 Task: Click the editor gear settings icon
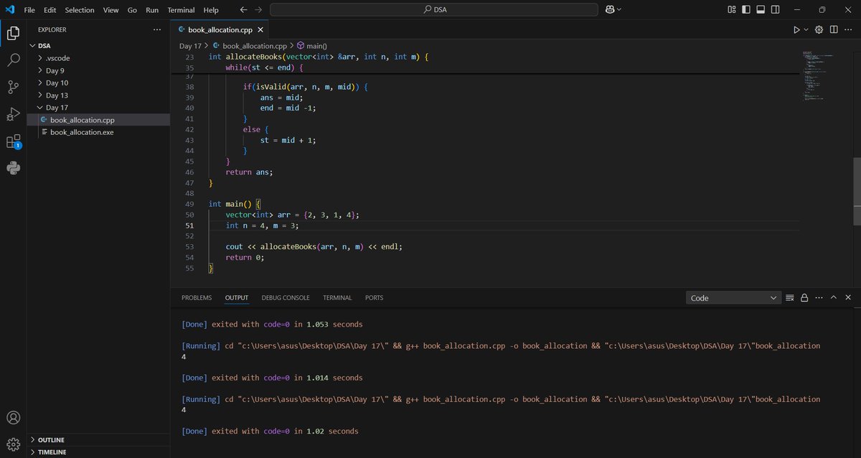819,29
